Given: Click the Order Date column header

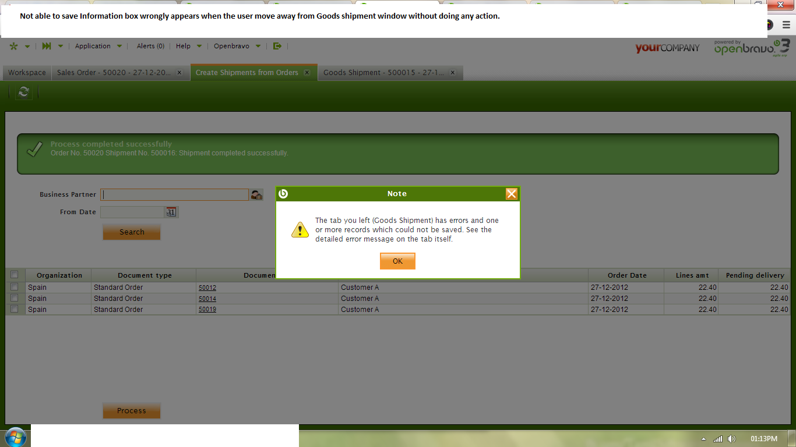Looking at the screenshot, I should pos(627,275).
